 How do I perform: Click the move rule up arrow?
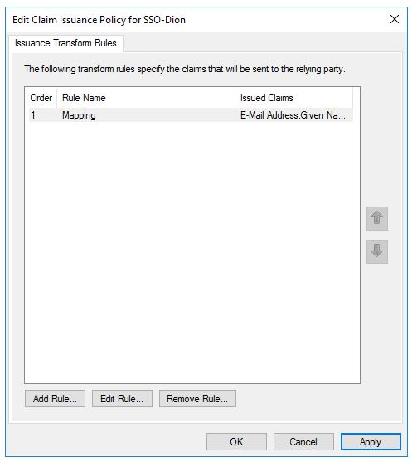[x=377, y=218]
